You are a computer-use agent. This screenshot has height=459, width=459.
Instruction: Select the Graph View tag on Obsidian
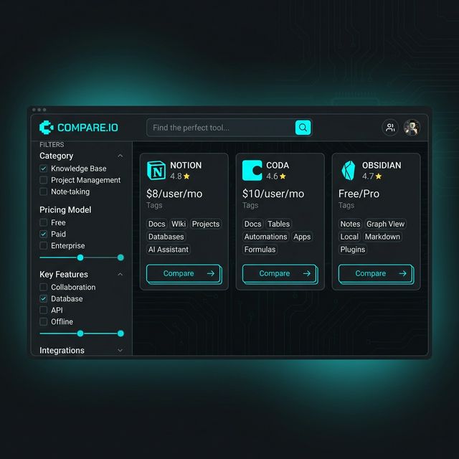[x=385, y=224]
